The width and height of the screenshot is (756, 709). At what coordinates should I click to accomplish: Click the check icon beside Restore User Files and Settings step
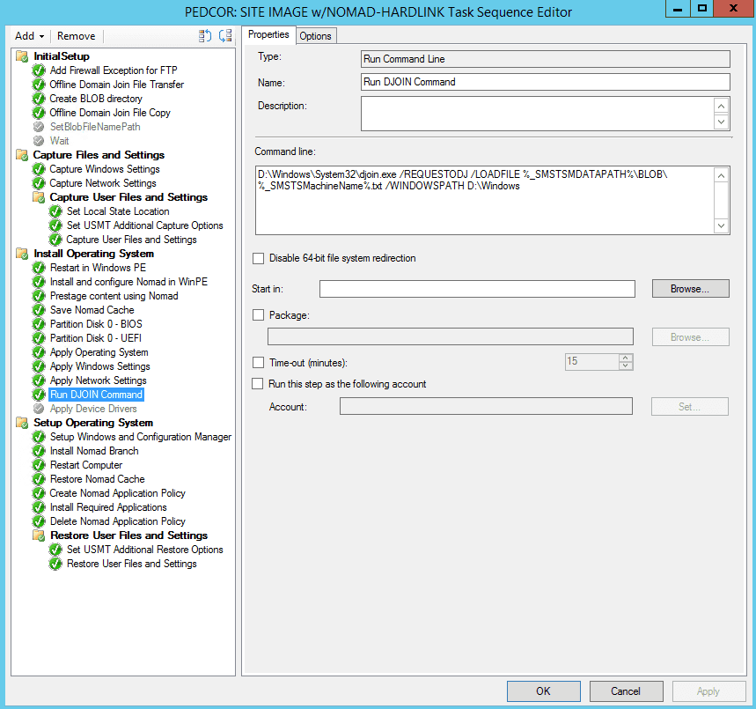[x=55, y=564]
